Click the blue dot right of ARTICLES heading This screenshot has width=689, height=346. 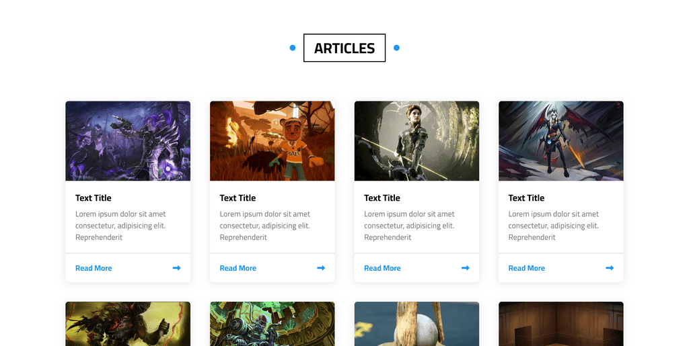coord(396,48)
